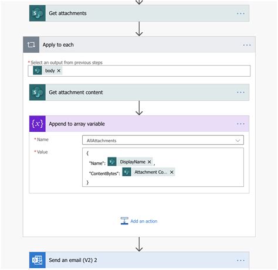Screen dimensions: 278x270
Task: Open Get attachments options ellipsis menu
Action: [x=240, y=13]
